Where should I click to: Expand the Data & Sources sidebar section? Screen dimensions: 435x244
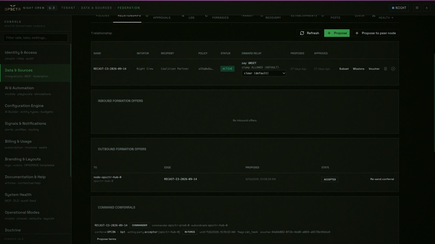35,73
